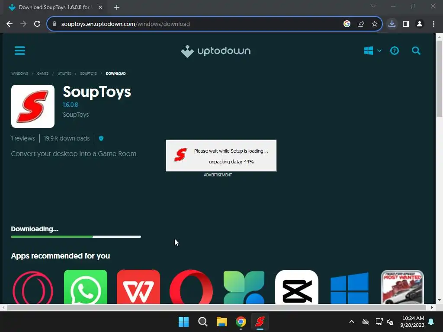
Task: Click the muted volume tray icon
Action: 390,322
